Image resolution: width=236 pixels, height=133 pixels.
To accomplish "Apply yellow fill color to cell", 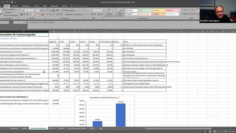I will click(38, 14).
